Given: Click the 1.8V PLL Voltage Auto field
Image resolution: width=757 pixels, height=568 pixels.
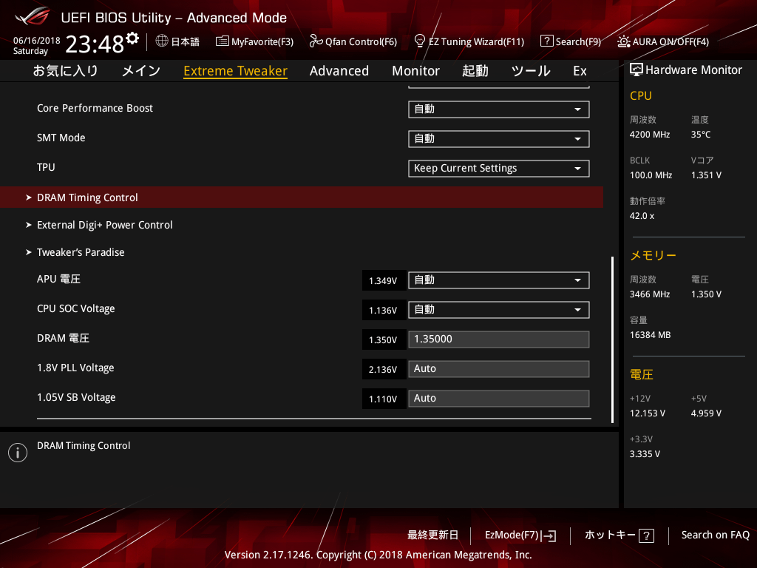Looking at the screenshot, I should (x=499, y=369).
